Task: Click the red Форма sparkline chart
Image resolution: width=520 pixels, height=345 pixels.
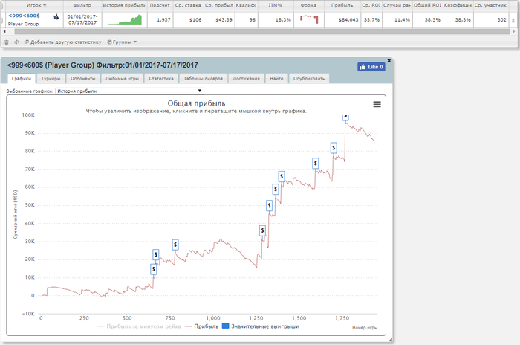Action: click(309, 19)
